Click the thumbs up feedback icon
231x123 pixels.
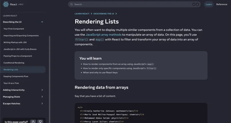click(33, 122)
